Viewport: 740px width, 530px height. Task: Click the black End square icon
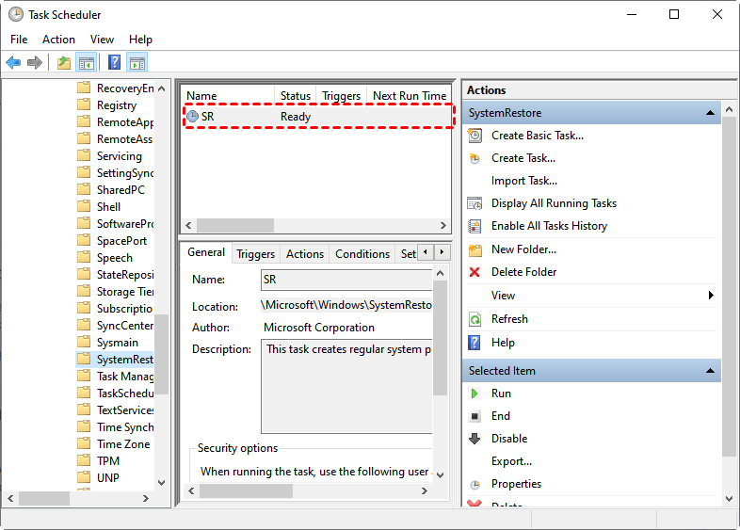pos(475,416)
